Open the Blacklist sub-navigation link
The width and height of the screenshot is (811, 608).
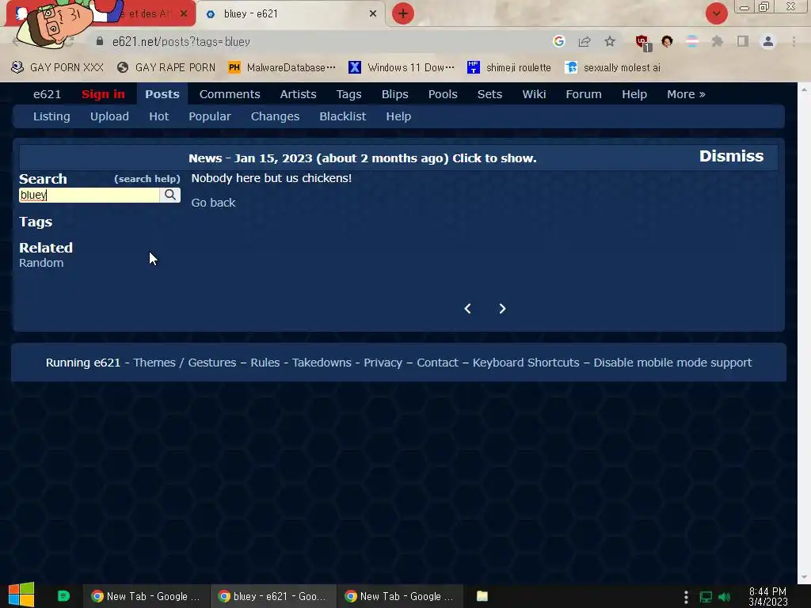(x=342, y=116)
